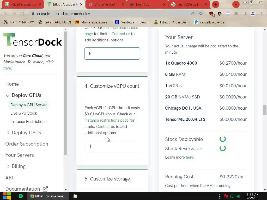
Task: Open instance restrictions page link in vCPU section
Action: 106,120
